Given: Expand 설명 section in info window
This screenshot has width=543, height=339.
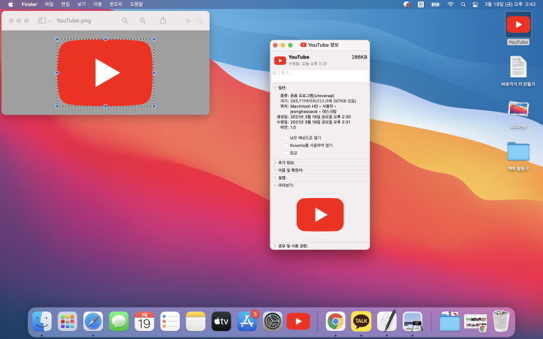Looking at the screenshot, I should point(275,178).
